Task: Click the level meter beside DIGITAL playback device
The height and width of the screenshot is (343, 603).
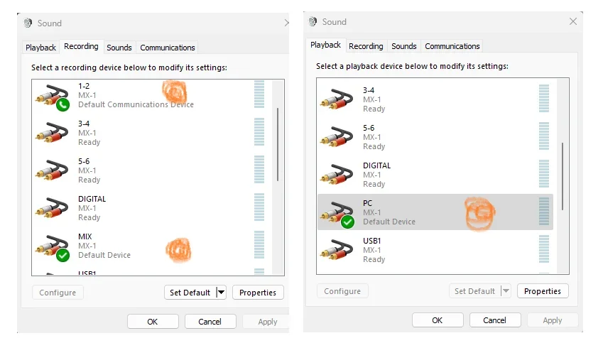Action: tap(544, 174)
